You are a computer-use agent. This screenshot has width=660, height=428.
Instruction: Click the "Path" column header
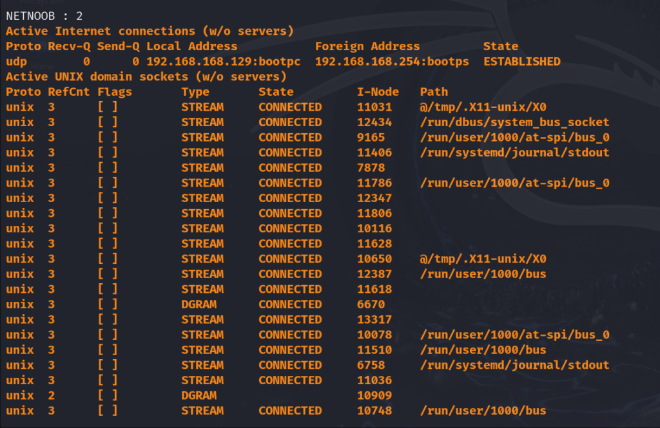[434, 92]
